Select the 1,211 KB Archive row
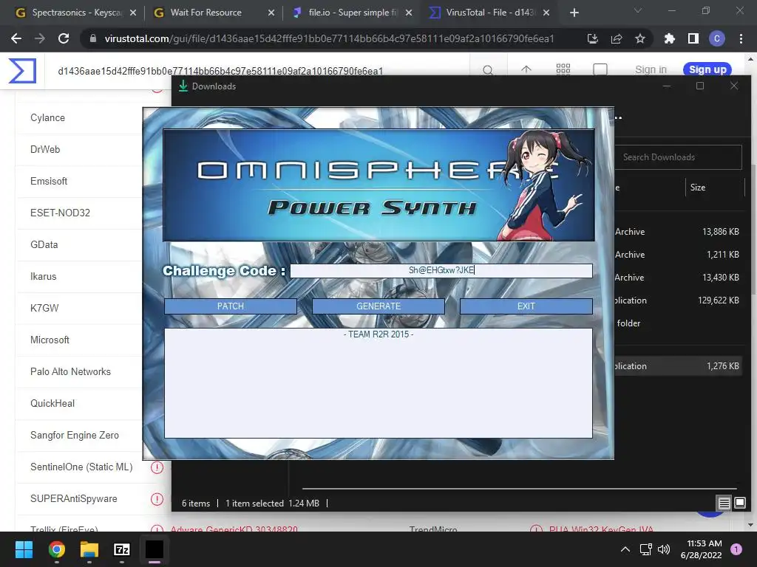Viewport: 757px width, 567px height. [x=677, y=255]
